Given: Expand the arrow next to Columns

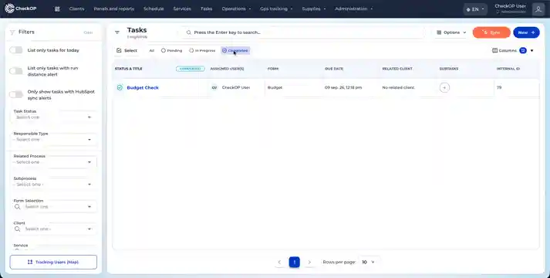Looking at the screenshot, I should (531, 50).
